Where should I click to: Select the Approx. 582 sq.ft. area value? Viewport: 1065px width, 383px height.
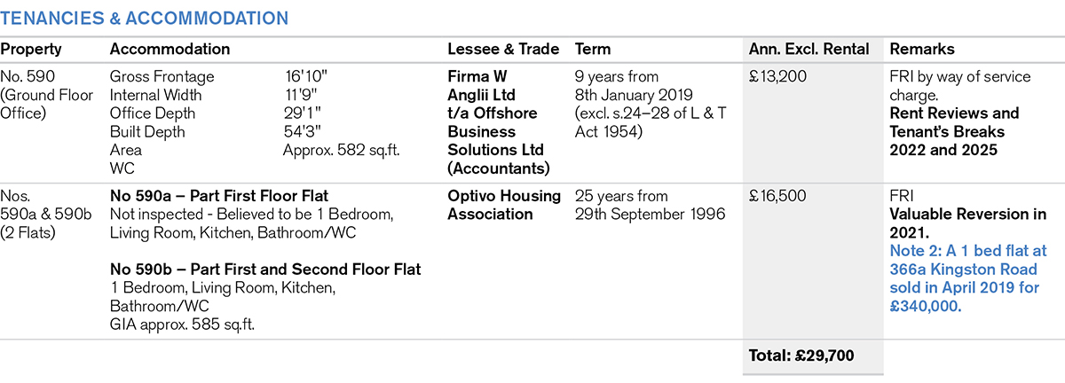point(341,150)
